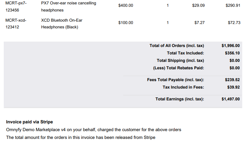
Task: Click the $356.10 tax amount
Action: [x=232, y=53]
